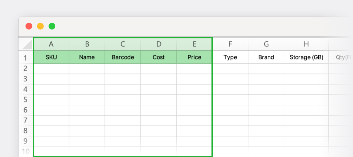The image size is (353, 157).
Task: Select column C header
Action: (x=123, y=44)
